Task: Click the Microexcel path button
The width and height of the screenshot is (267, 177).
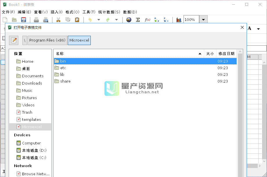Action: click(79, 40)
